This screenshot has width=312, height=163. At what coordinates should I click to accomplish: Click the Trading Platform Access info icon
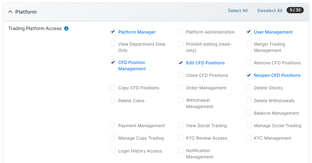pos(66,28)
